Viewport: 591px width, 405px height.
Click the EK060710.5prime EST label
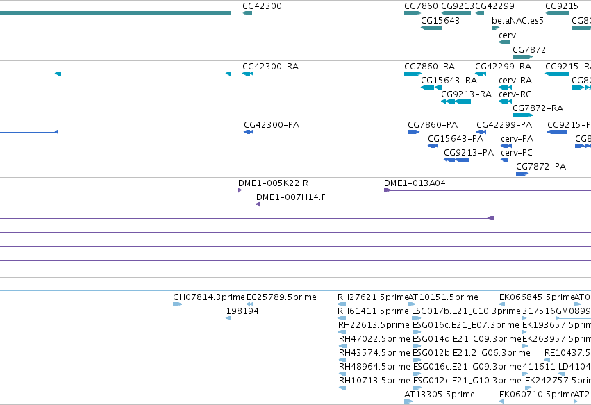tap(537, 395)
